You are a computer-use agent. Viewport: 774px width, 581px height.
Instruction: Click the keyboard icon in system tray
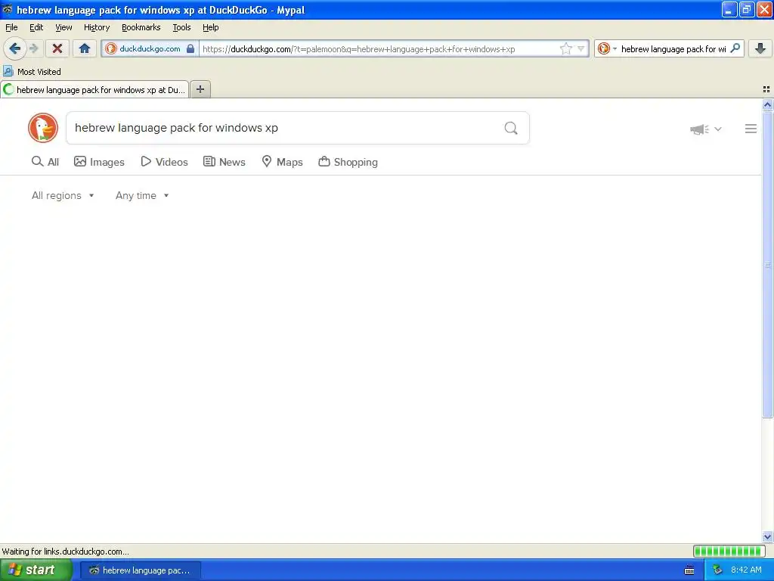click(689, 570)
